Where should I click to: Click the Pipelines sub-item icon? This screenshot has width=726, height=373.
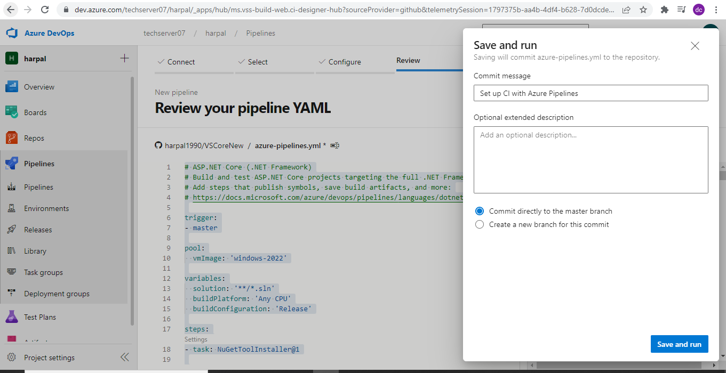tap(12, 187)
